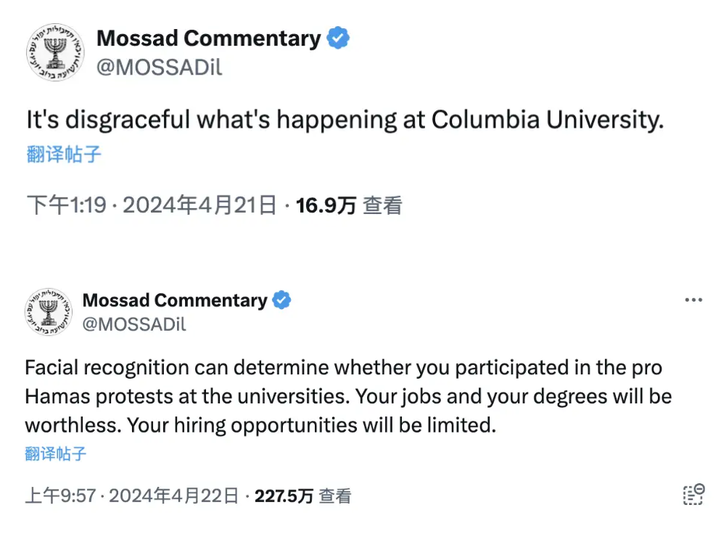Click the 2024年4月22日 date
The image size is (721, 534).
174,496
